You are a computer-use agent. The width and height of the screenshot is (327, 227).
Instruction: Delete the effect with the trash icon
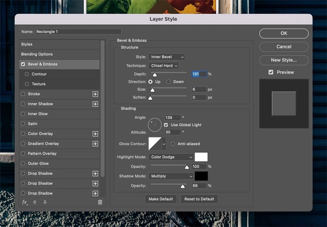click(100, 202)
